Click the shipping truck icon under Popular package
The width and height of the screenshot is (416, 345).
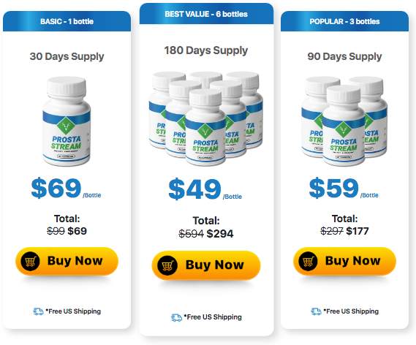(x=316, y=311)
